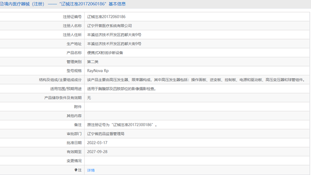Select registration number value 辽械注准20172060186

click(x=106, y=17)
